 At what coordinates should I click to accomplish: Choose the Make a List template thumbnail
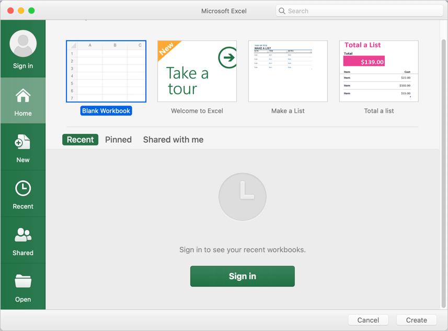tap(288, 71)
